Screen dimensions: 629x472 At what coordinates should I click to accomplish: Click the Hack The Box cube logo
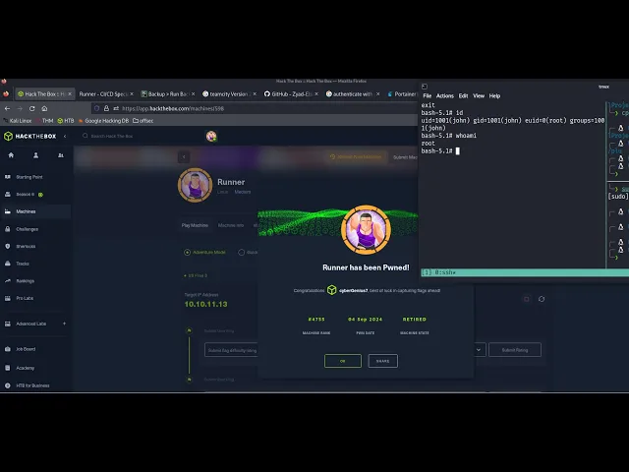(x=8, y=136)
